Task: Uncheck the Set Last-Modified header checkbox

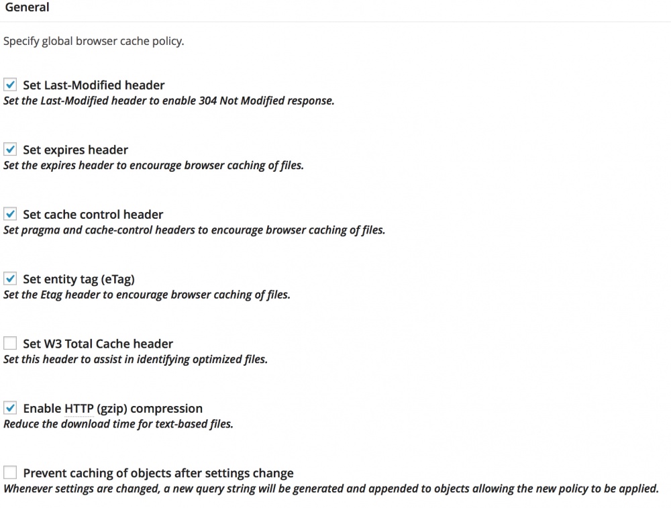Action: (x=10, y=85)
